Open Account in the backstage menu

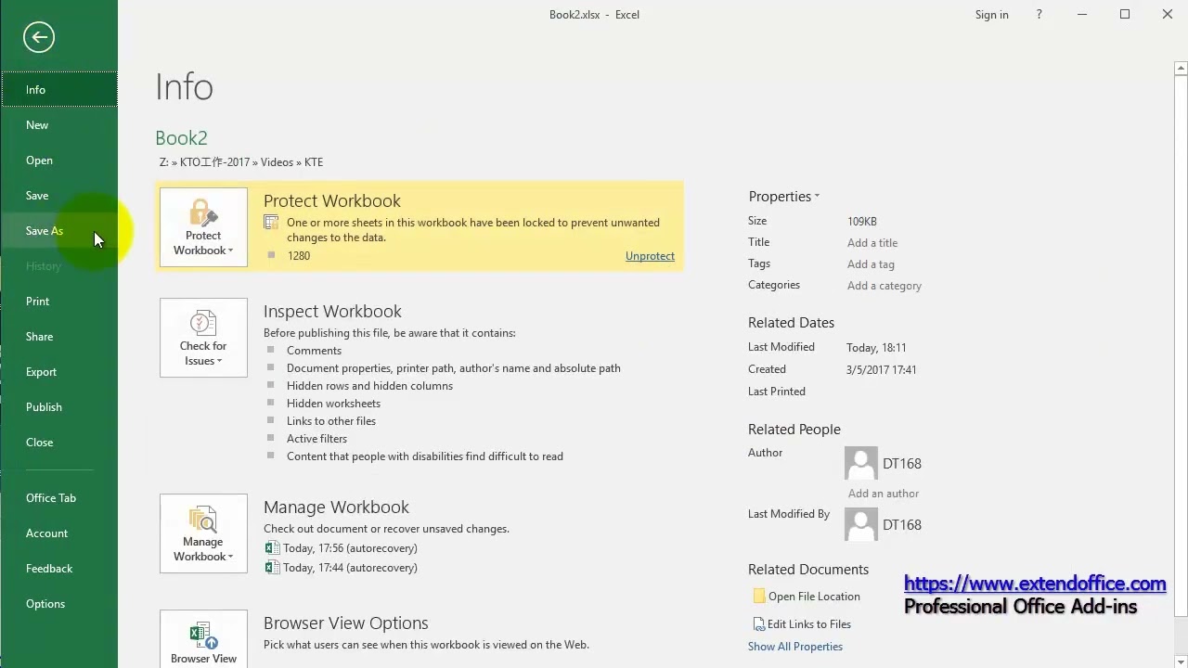59,533
